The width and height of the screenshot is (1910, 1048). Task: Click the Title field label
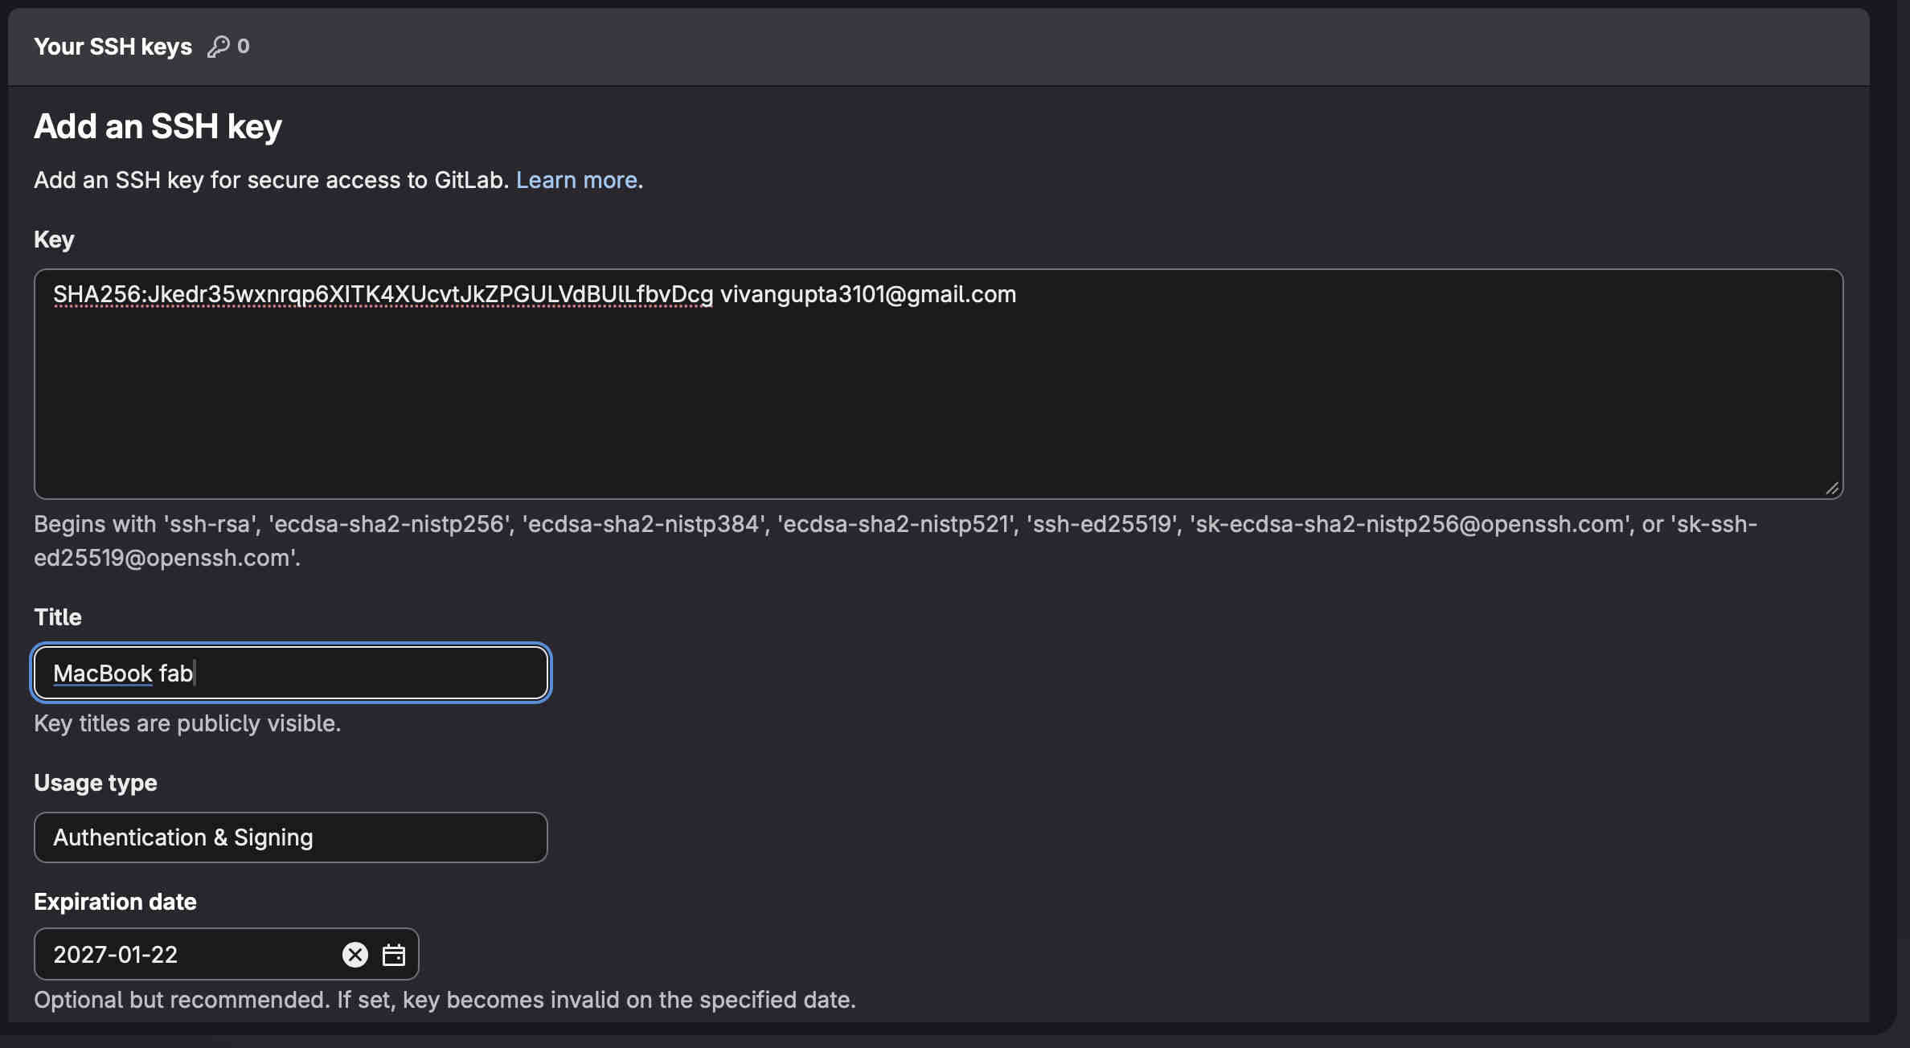coord(58,617)
